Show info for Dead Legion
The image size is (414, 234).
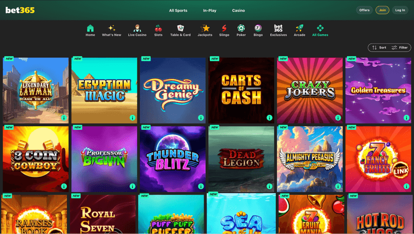[x=269, y=186]
